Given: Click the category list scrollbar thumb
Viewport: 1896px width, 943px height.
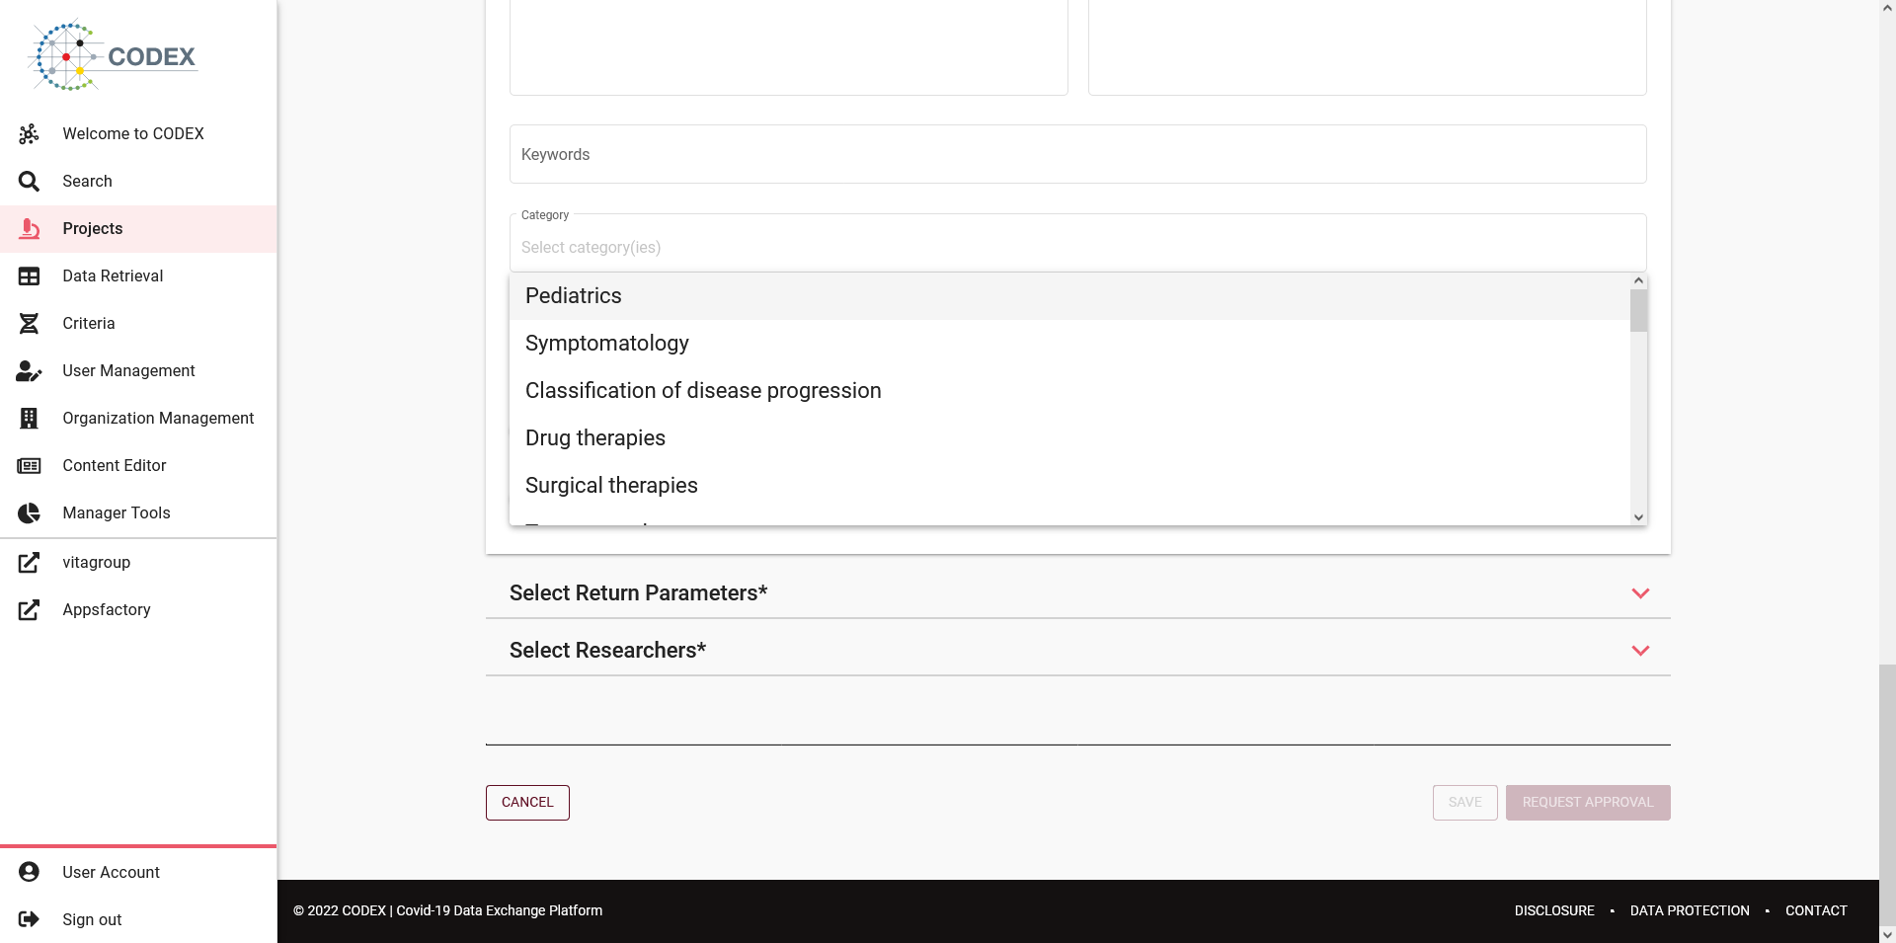Looking at the screenshot, I should 1638,310.
